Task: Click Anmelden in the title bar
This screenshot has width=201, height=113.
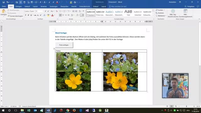Action: point(172,2)
